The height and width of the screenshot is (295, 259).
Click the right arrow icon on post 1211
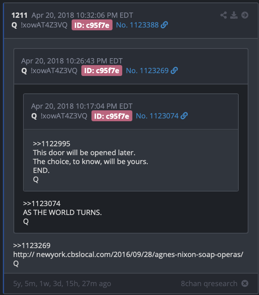(x=245, y=15)
